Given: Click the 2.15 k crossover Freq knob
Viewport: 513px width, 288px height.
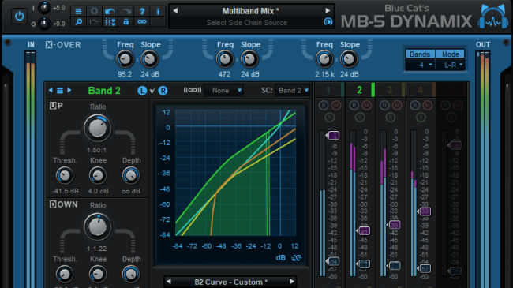Looking at the screenshot, I should pyautogui.click(x=324, y=59).
